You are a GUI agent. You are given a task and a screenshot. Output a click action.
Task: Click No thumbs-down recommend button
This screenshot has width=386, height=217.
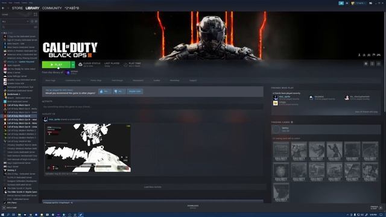pos(119,91)
